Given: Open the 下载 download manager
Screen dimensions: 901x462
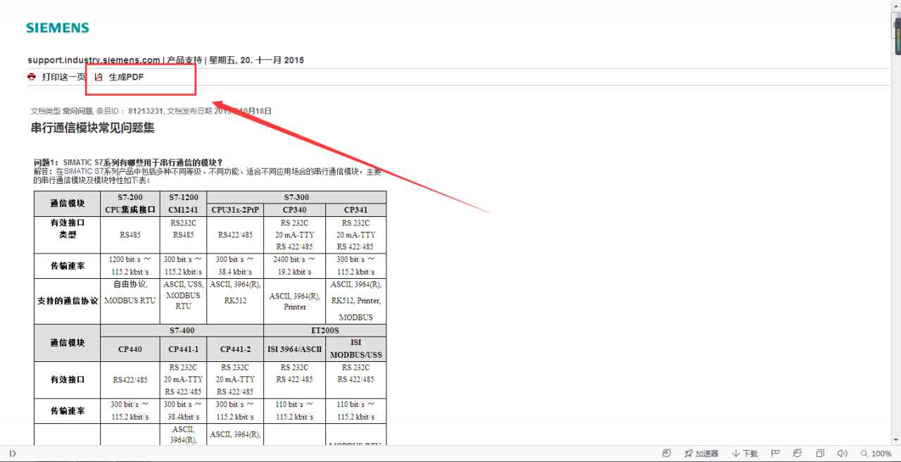Looking at the screenshot, I should [x=745, y=454].
